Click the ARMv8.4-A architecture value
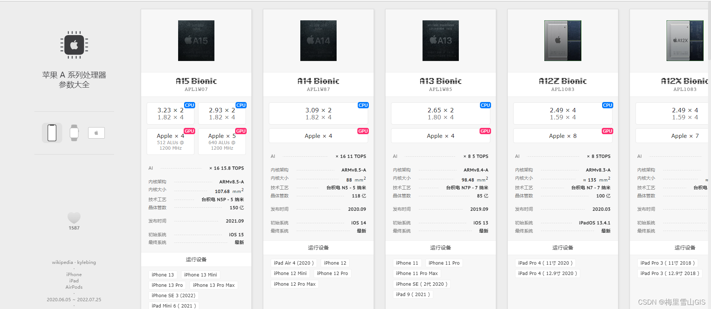Image resolution: width=711 pixels, height=309 pixels. pos(476,170)
